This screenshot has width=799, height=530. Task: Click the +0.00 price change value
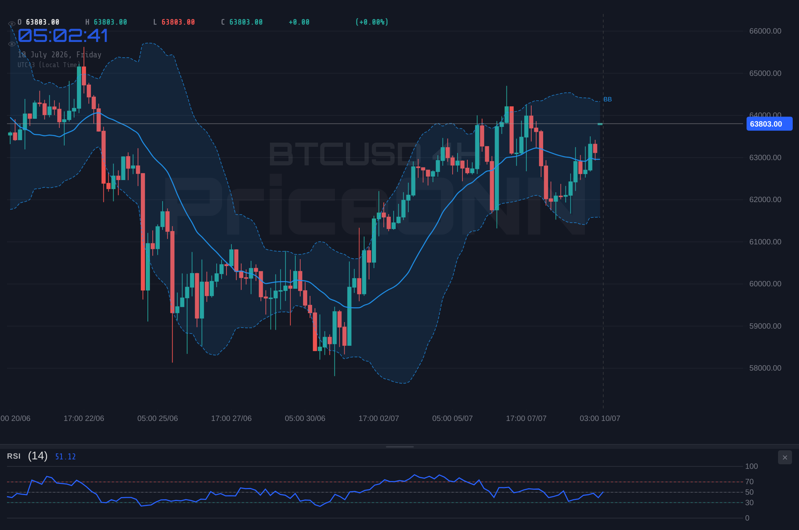[x=299, y=22]
